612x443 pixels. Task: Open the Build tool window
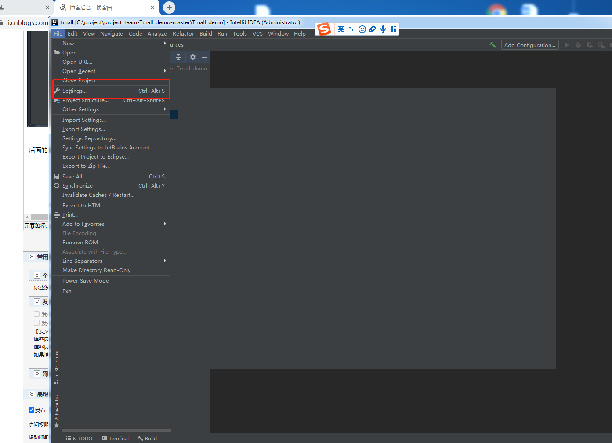tap(147, 438)
